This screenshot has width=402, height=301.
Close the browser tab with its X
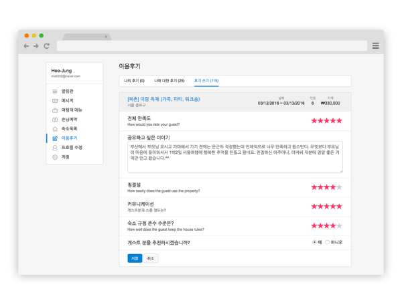point(106,37)
